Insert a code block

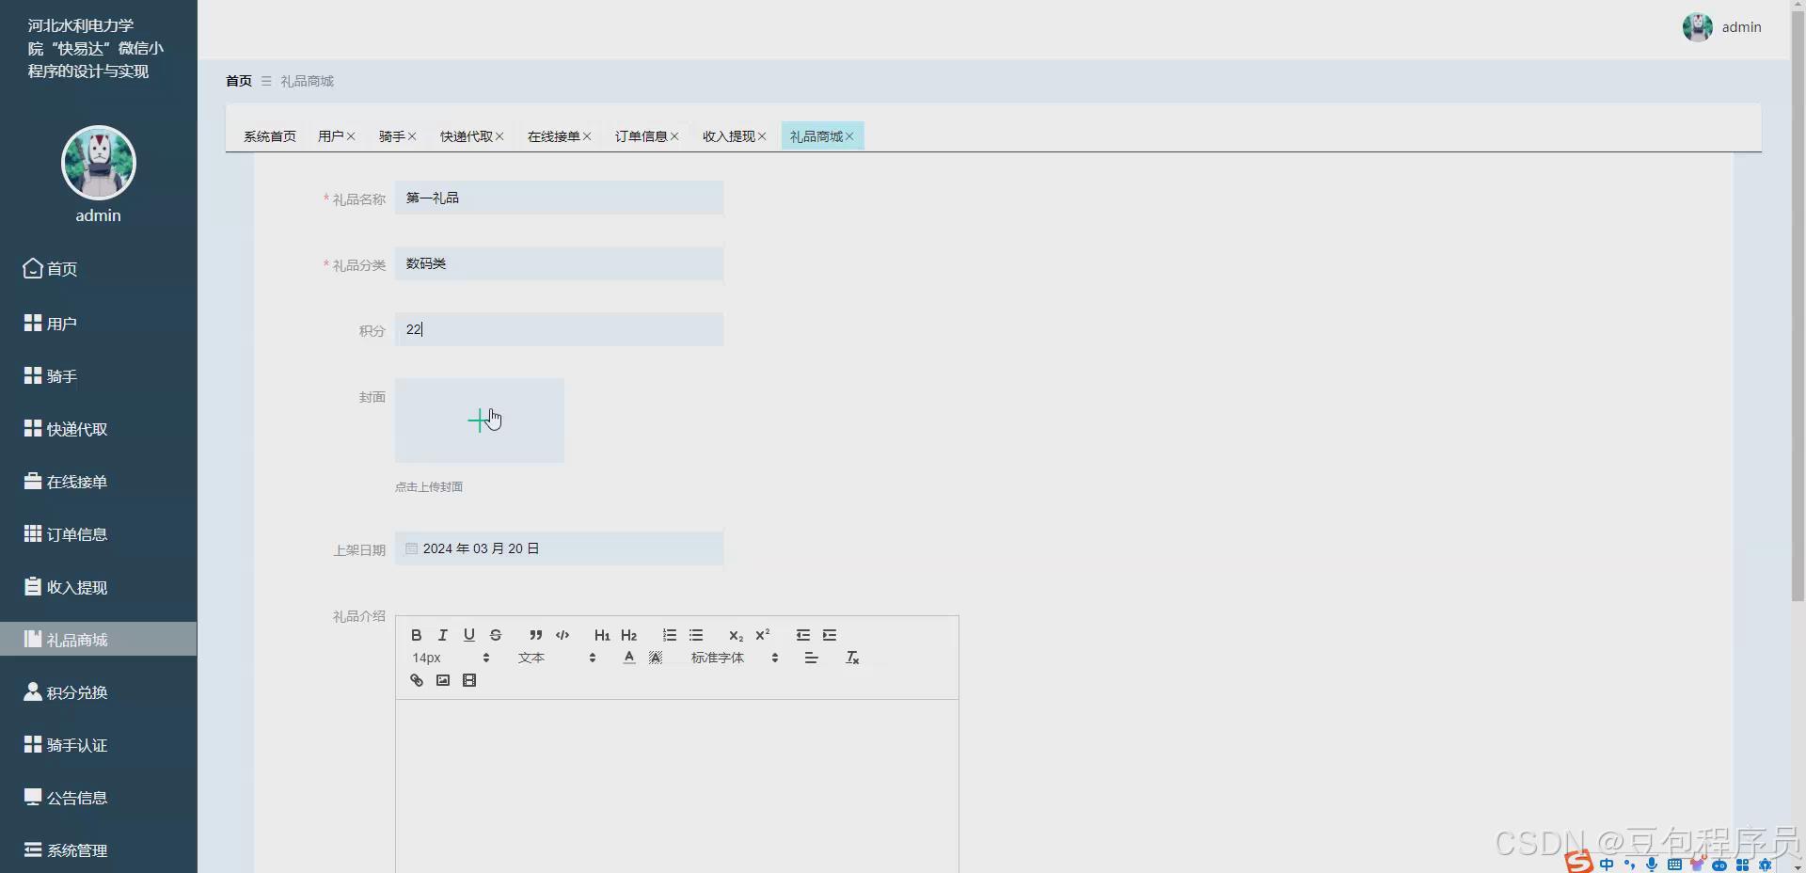[x=562, y=635]
